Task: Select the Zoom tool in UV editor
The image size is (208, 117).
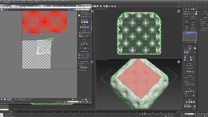Action: click(82, 102)
